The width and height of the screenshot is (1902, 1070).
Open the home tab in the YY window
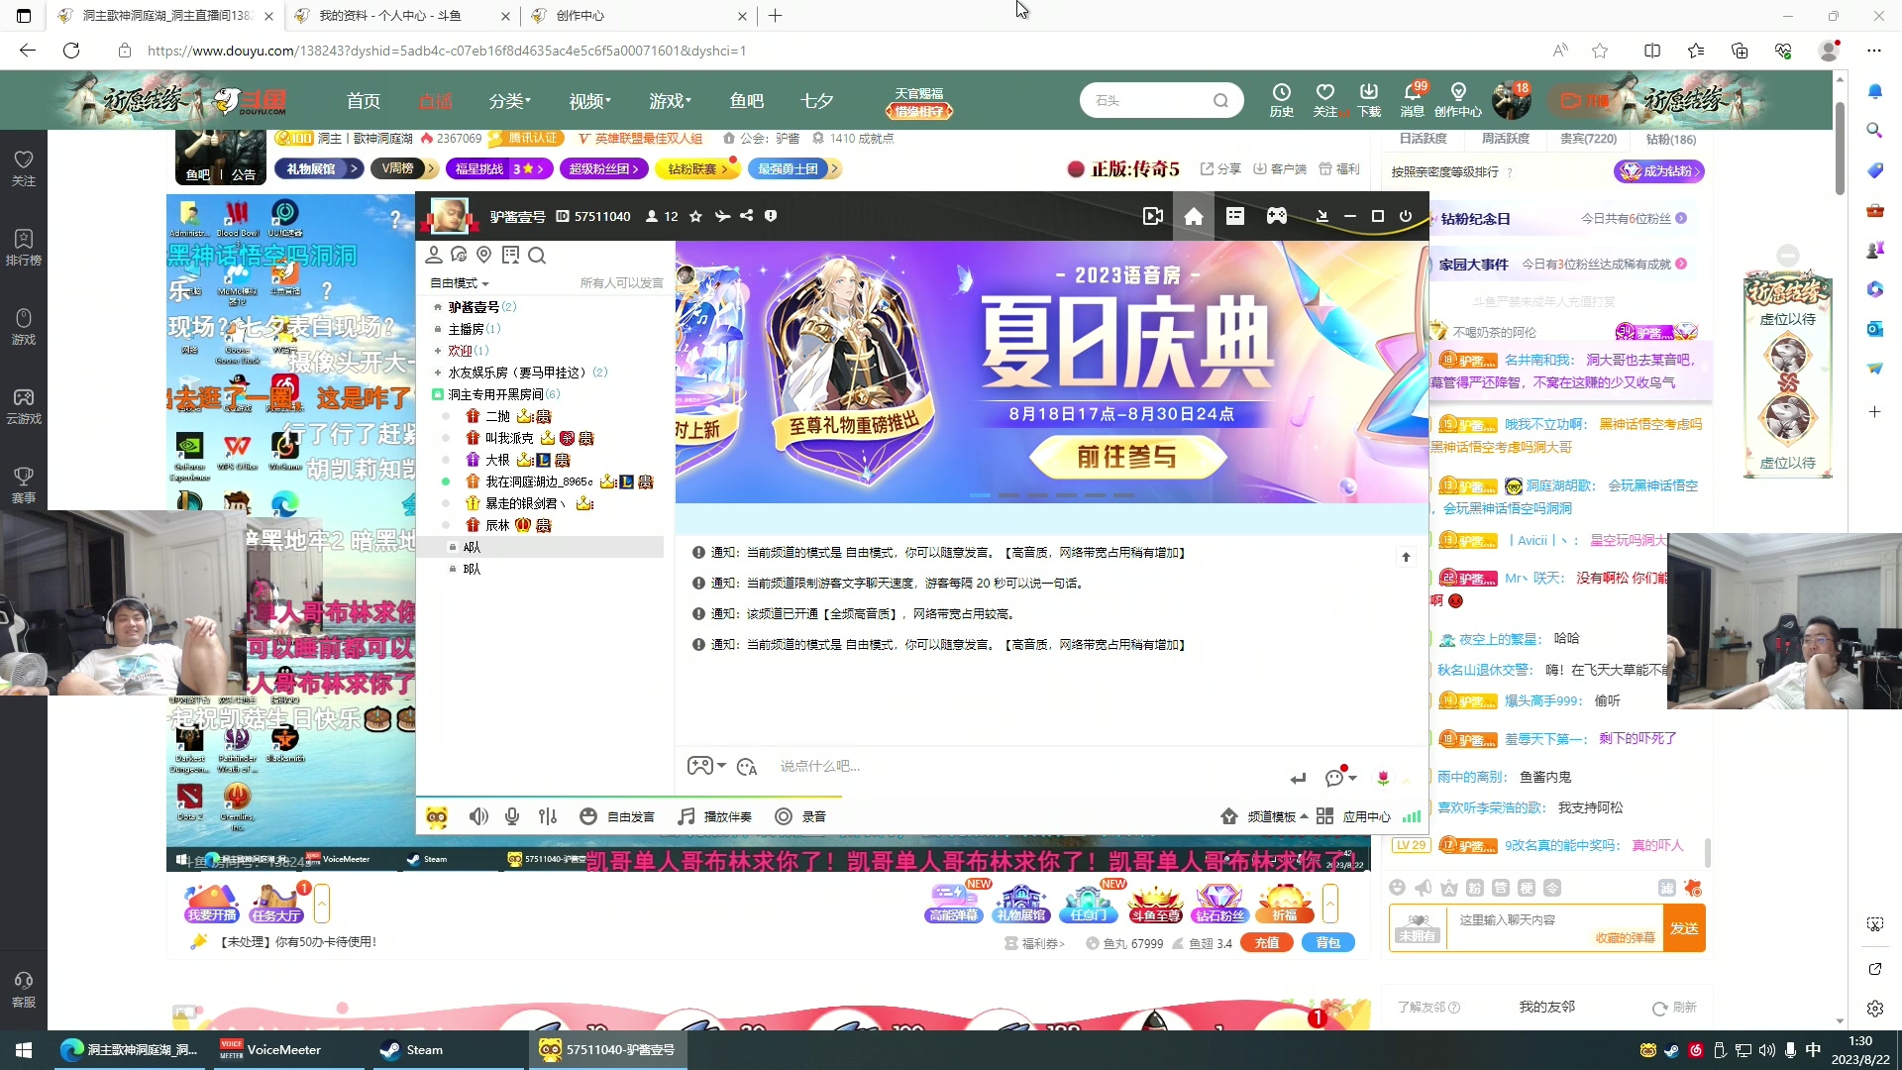click(1194, 216)
